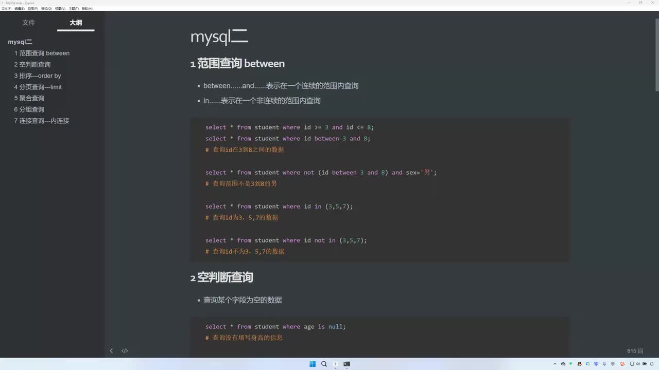Show word count details at 815 词

point(635,351)
